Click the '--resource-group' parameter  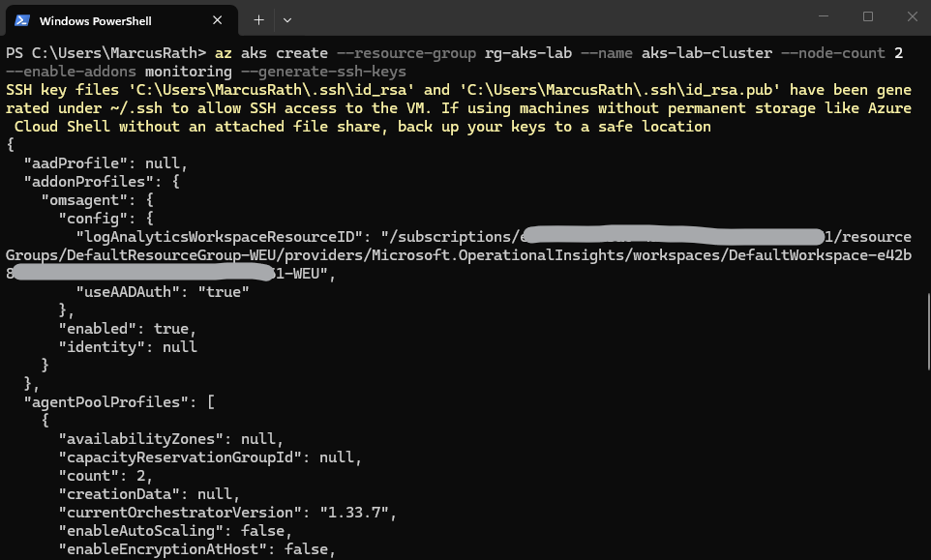(406, 53)
